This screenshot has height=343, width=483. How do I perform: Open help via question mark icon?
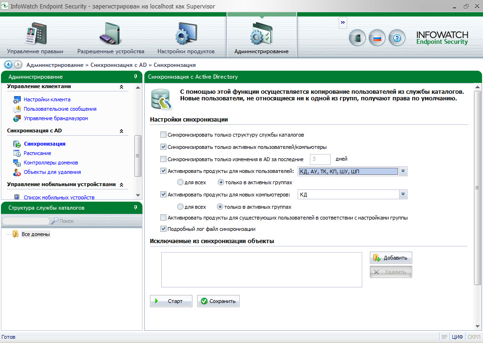[x=397, y=38]
